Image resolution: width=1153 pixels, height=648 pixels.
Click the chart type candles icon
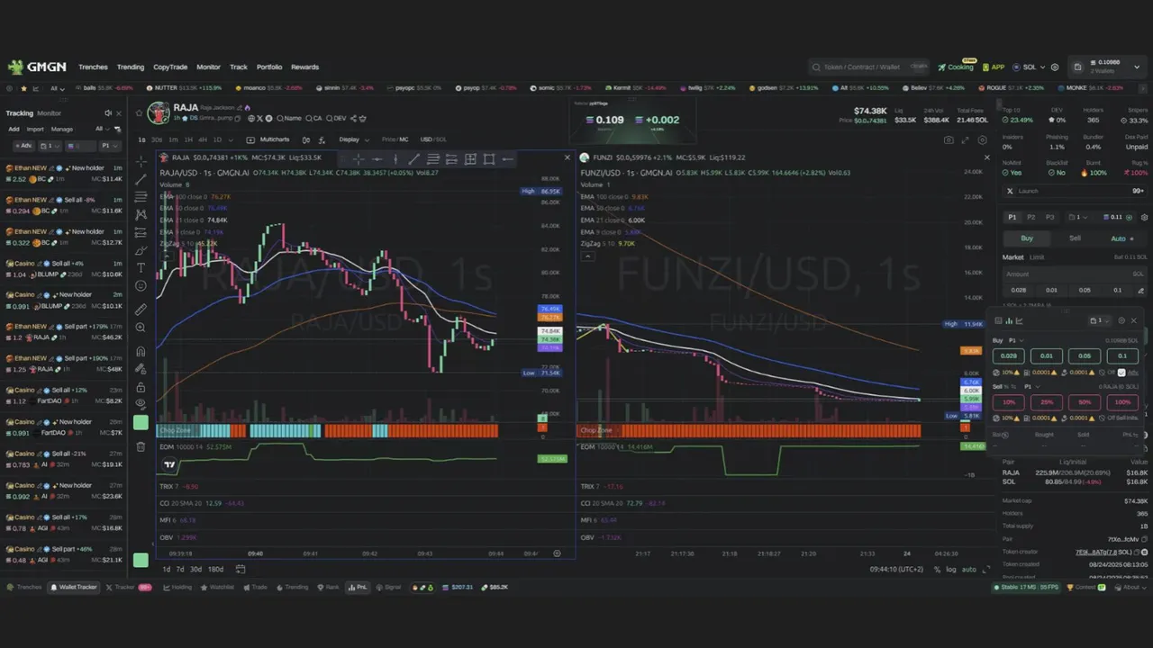[306, 139]
